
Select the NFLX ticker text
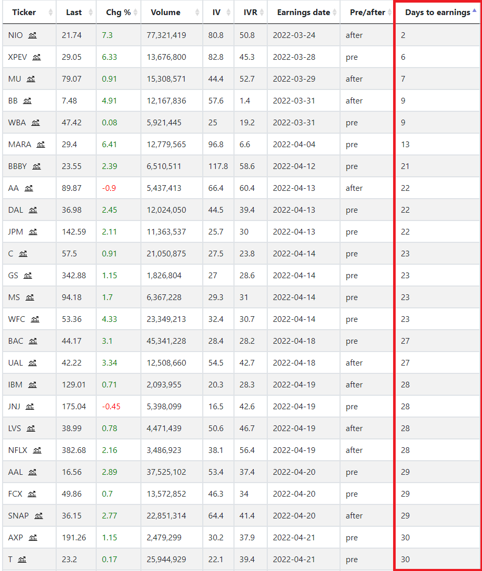click(18, 450)
